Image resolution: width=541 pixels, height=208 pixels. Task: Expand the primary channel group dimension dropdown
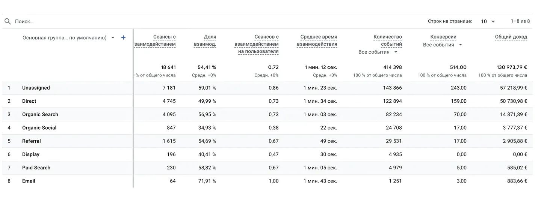click(x=113, y=37)
